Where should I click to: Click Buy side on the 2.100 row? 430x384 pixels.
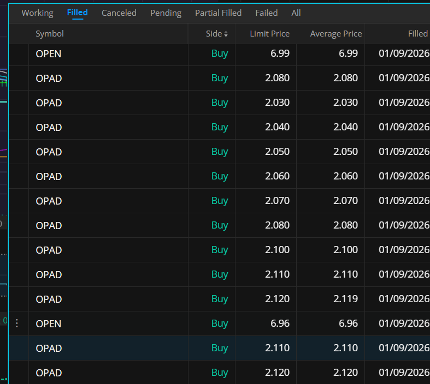click(220, 250)
